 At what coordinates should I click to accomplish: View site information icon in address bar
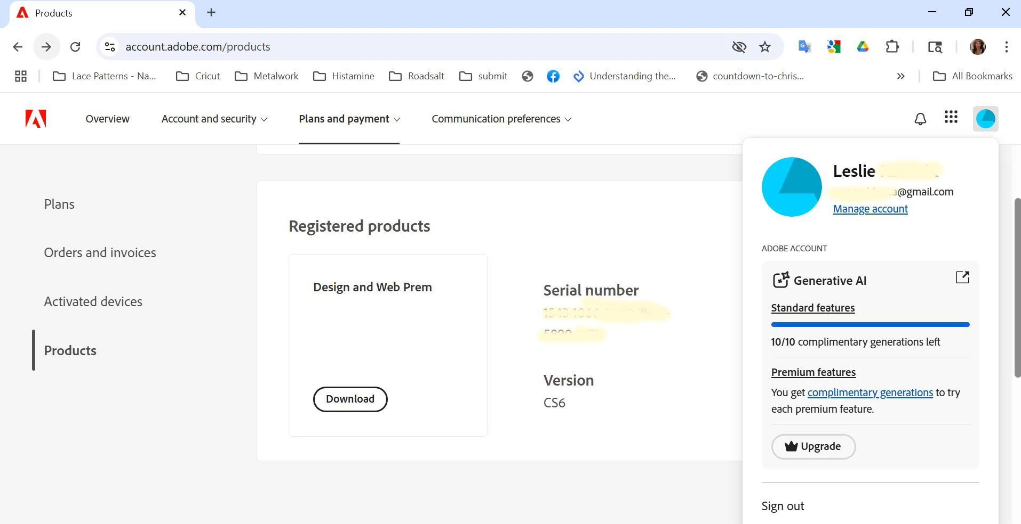pos(110,47)
